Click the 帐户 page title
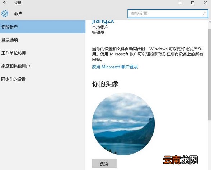The height and width of the screenshot is (170, 211). 18,14
